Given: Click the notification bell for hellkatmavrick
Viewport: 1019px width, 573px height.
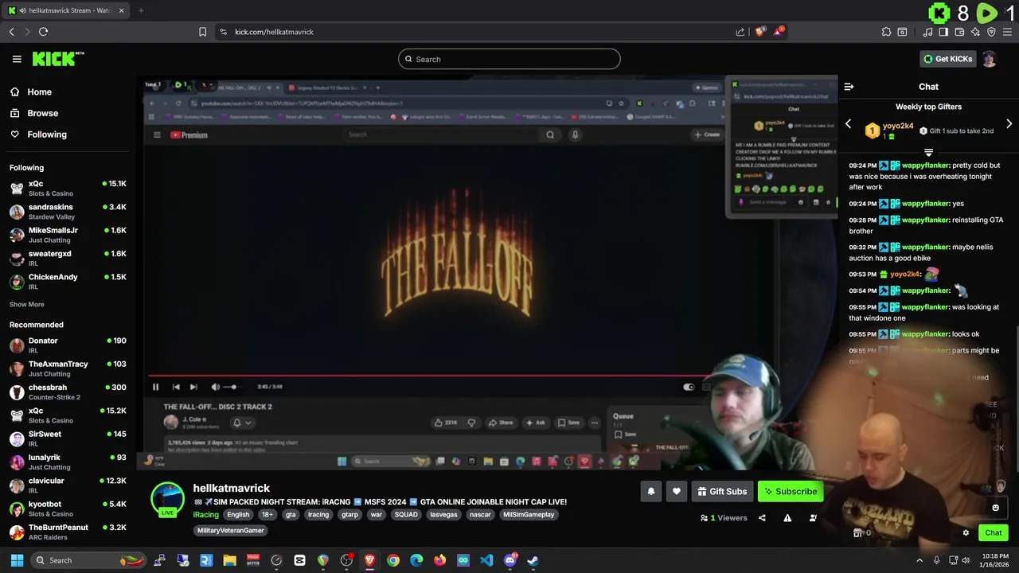Looking at the screenshot, I should [651, 492].
